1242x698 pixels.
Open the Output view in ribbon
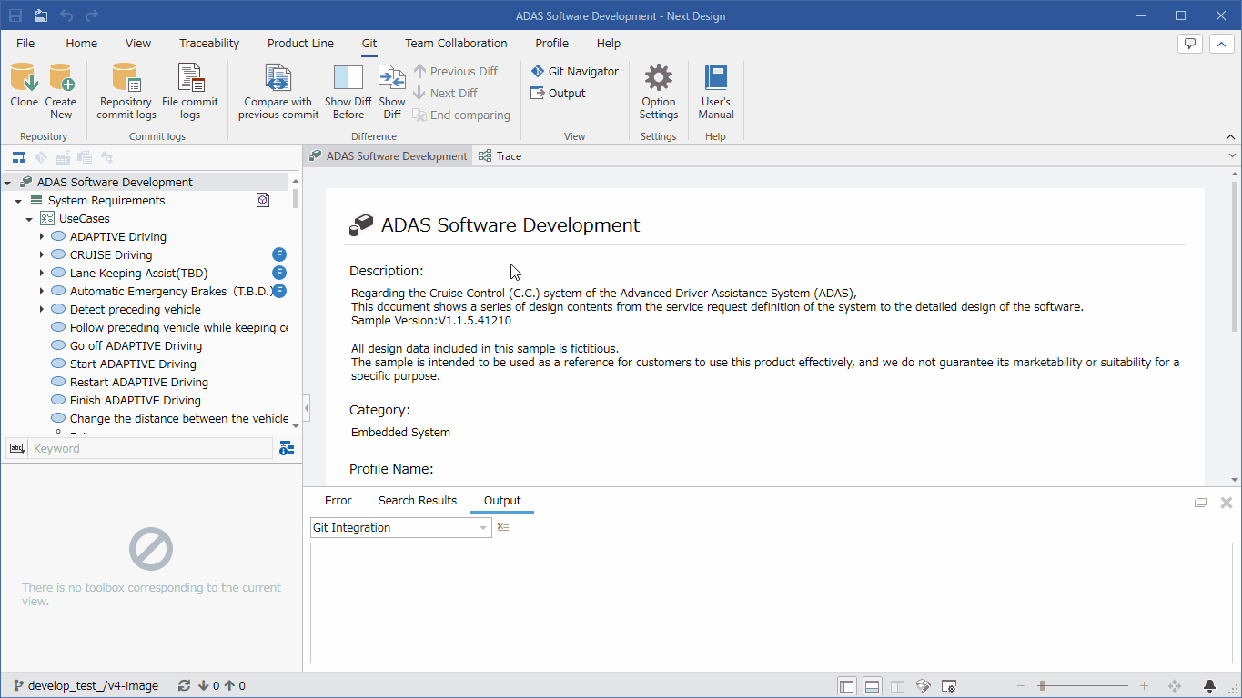(x=558, y=93)
